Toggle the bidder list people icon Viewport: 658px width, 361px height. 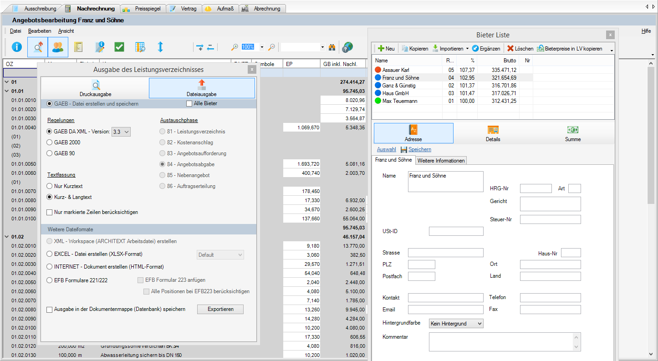tap(58, 47)
